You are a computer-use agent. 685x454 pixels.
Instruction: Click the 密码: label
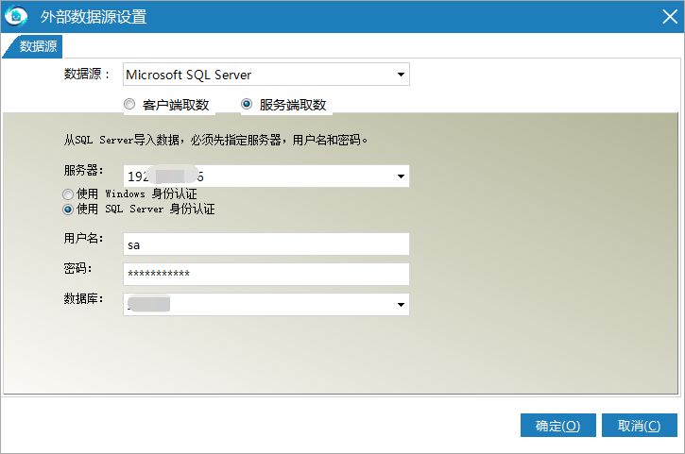coord(77,268)
